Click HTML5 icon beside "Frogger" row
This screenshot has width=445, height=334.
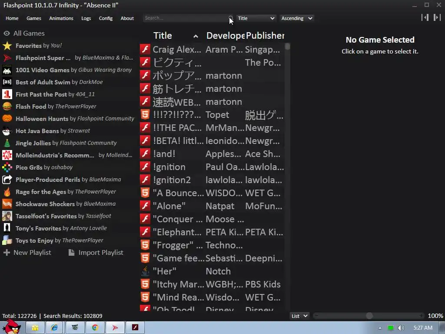pyautogui.click(x=145, y=245)
